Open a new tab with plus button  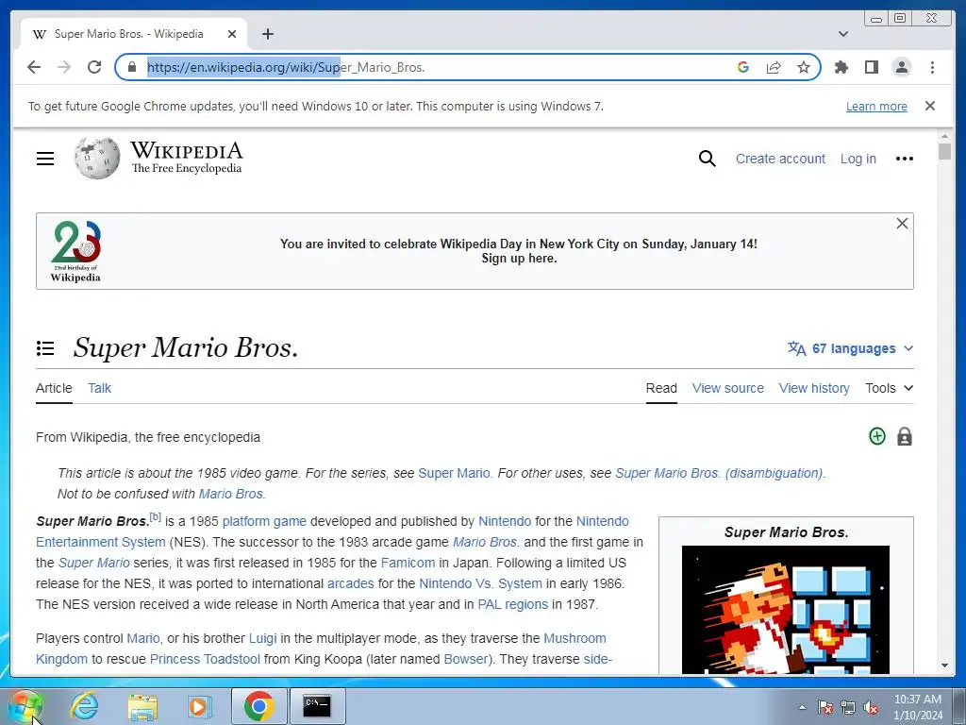(x=267, y=34)
